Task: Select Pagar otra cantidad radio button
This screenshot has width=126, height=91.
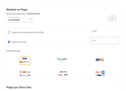Action: (9, 42)
